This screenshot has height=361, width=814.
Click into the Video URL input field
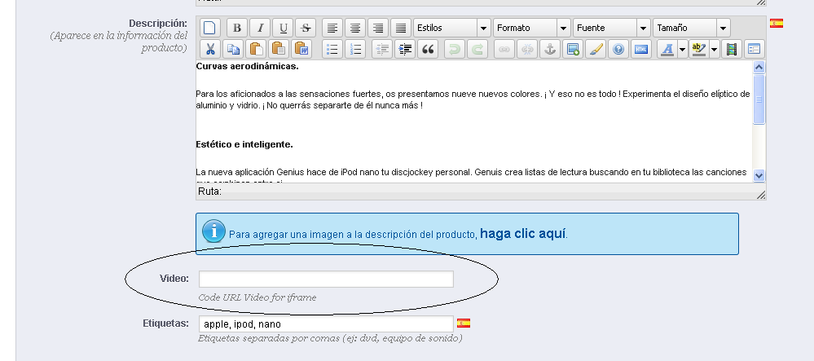tap(326, 279)
